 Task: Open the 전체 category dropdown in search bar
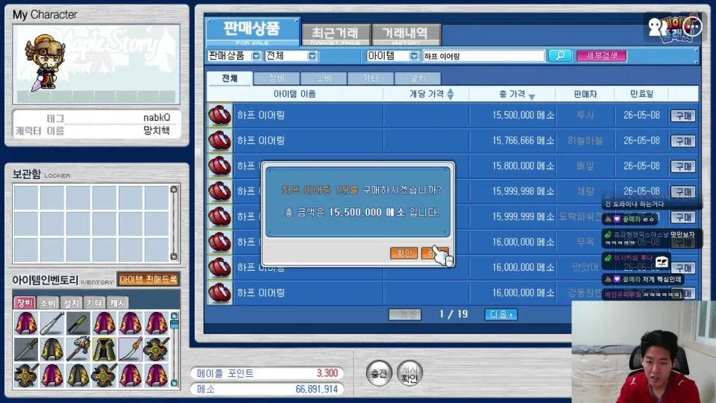[x=312, y=56]
